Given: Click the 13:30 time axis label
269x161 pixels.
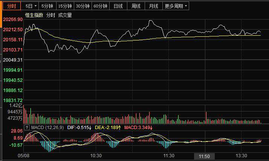Looking at the screenshot, I should coord(241,156).
